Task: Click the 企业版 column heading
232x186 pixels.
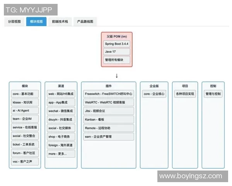Action: click(154, 86)
